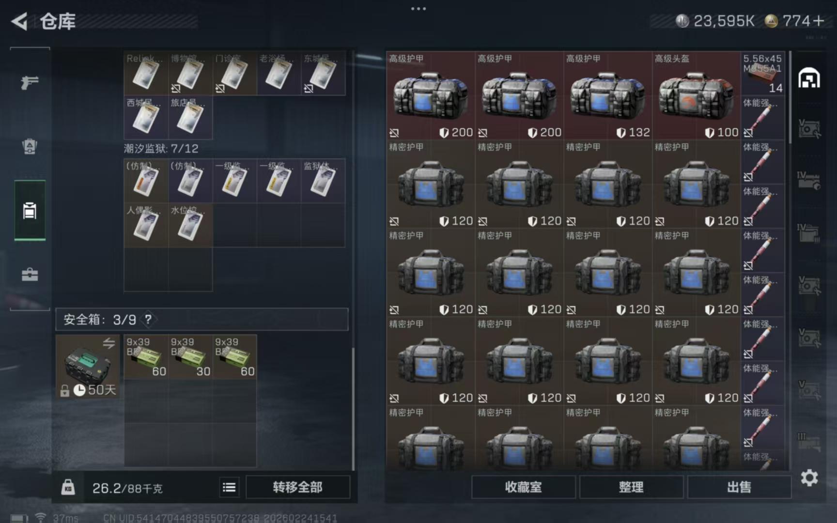
Task: Click the 仓库 page title
Action: 58,21
